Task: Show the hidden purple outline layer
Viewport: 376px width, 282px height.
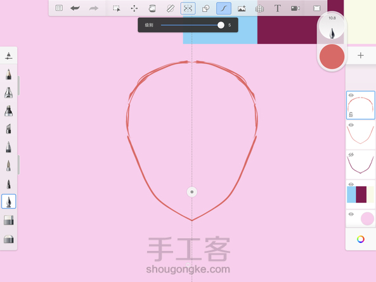Action: coord(351,155)
